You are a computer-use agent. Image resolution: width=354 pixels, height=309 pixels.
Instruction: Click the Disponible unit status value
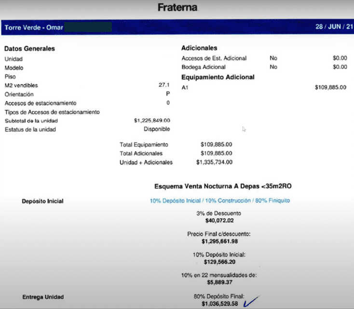156,129
